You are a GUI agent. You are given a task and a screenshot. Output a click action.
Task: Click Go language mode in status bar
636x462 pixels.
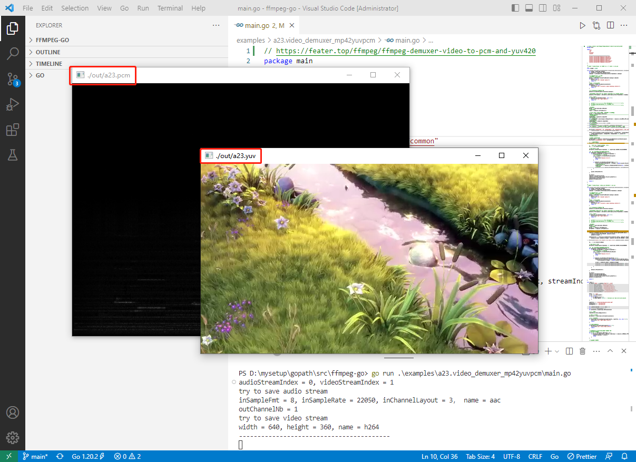pyautogui.click(x=554, y=456)
